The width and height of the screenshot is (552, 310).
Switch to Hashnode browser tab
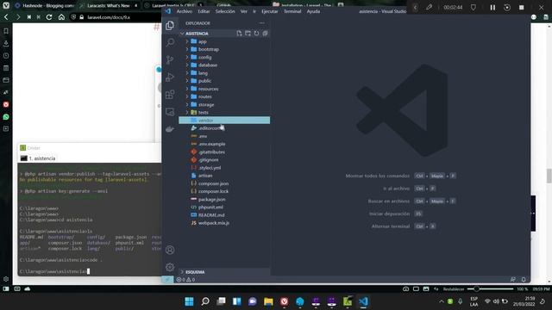pos(44,6)
